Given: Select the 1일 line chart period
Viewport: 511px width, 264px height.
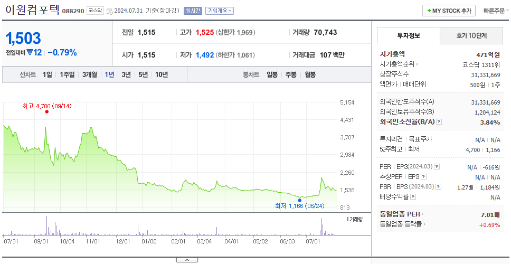Looking at the screenshot, I should pos(48,74).
